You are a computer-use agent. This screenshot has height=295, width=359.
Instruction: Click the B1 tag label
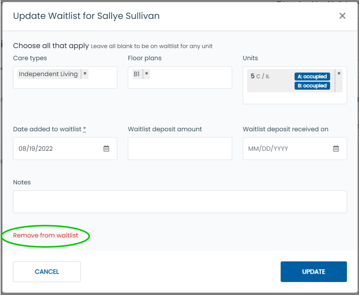click(137, 74)
